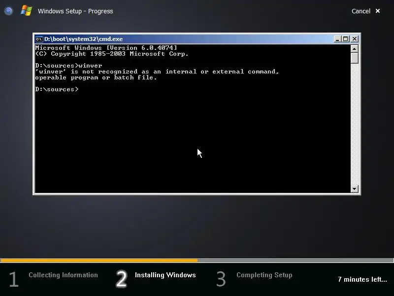Minimize the cmd.exe window
The image size is (394, 296).
click(337, 39)
